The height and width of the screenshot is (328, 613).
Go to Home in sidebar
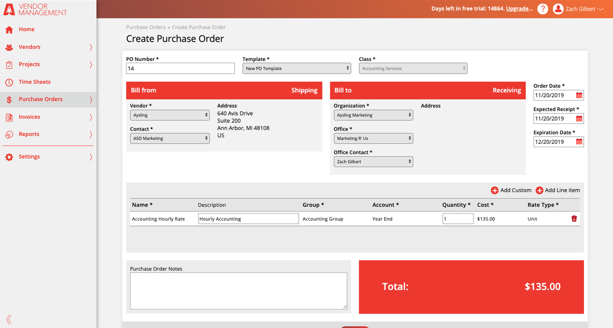[27, 30]
